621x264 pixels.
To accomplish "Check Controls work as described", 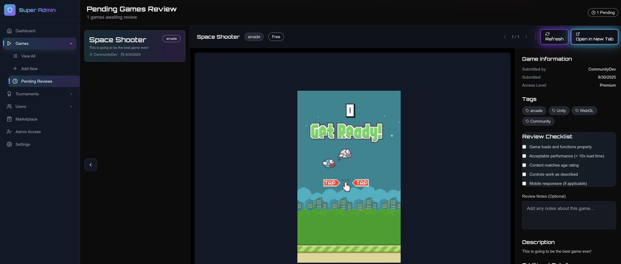I will 524,174.
